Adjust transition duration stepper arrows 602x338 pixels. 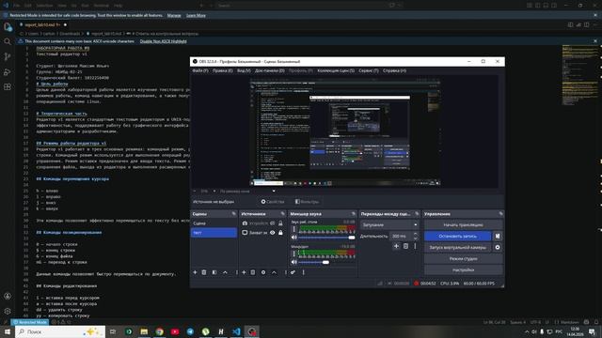(415, 236)
